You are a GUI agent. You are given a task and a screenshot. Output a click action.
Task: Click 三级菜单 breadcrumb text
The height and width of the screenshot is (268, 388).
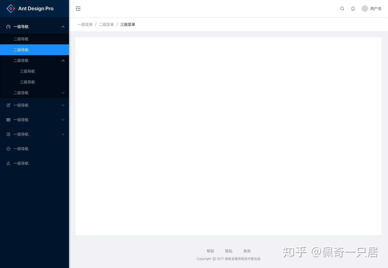[128, 24]
